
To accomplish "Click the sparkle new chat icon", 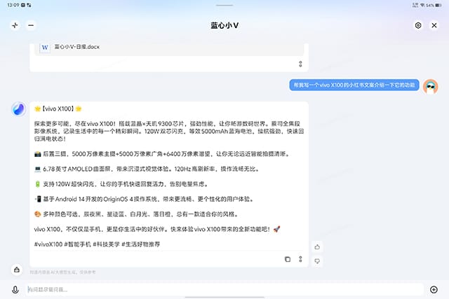I will (x=15, y=25).
